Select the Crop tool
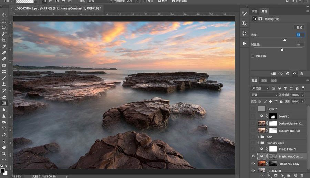The width and height of the screenshot is (310, 178). (x=4, y=40)
